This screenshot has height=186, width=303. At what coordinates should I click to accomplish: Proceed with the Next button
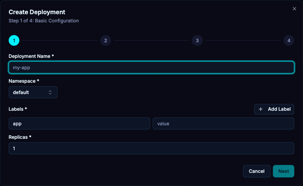coord(283,171)
